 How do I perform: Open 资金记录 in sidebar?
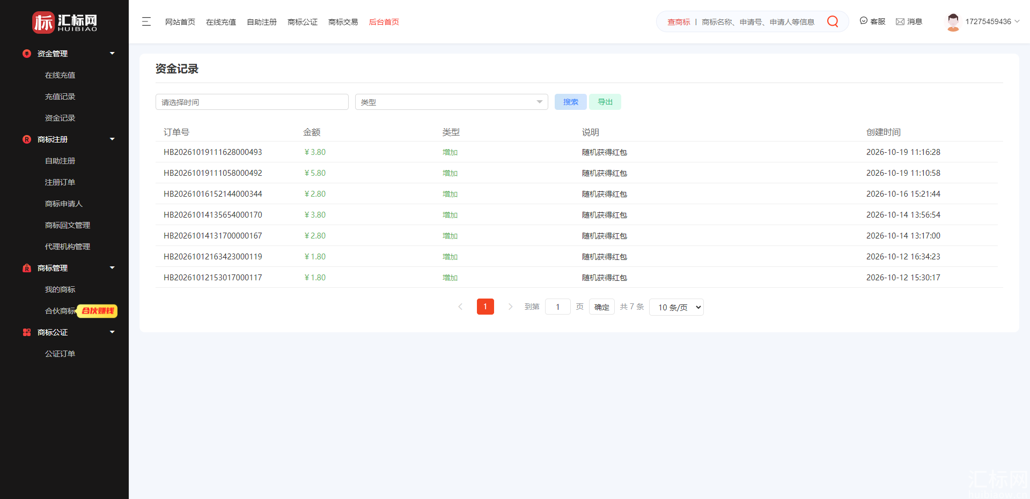click(x=60, y=118)
